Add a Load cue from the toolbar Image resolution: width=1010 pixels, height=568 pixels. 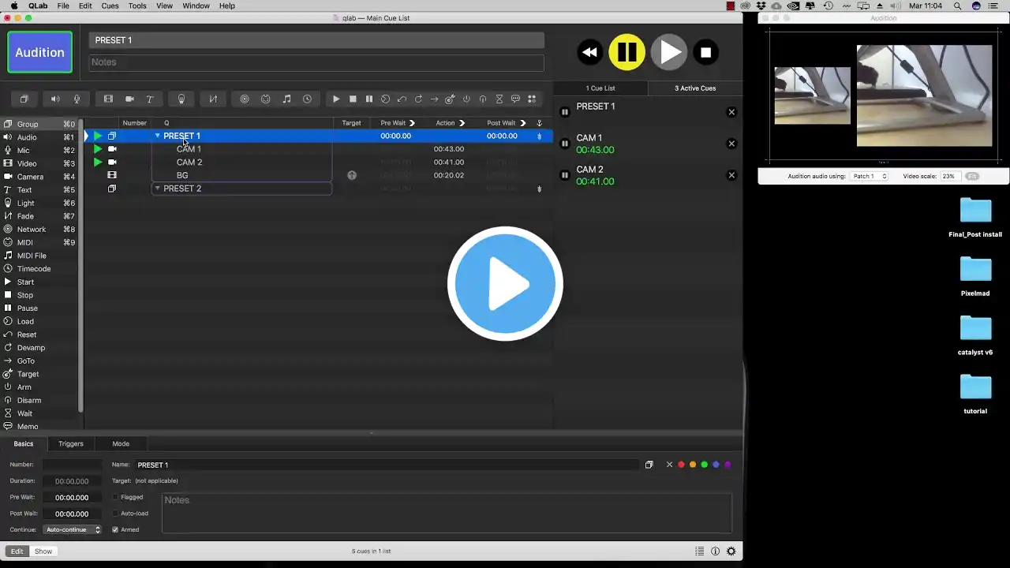pyautogui.click(x=385, y=99)
